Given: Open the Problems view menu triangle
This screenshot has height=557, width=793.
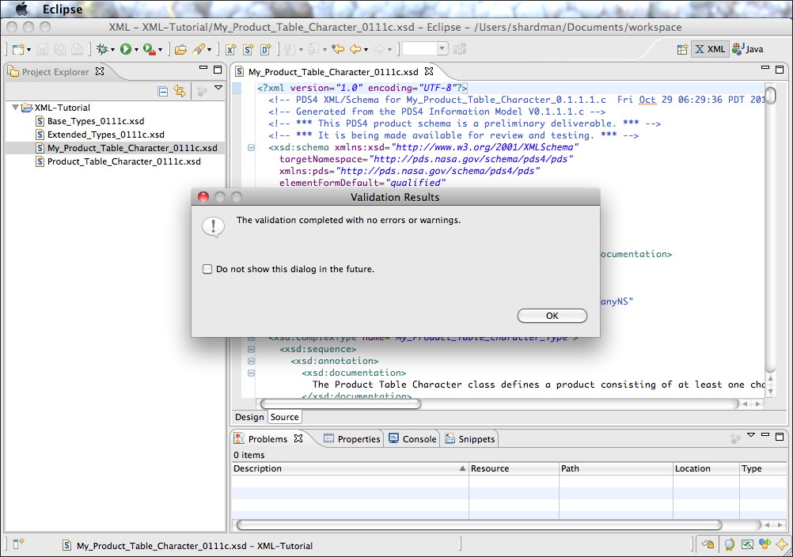Looking at the screenshot, I should [x=751, y=434].
